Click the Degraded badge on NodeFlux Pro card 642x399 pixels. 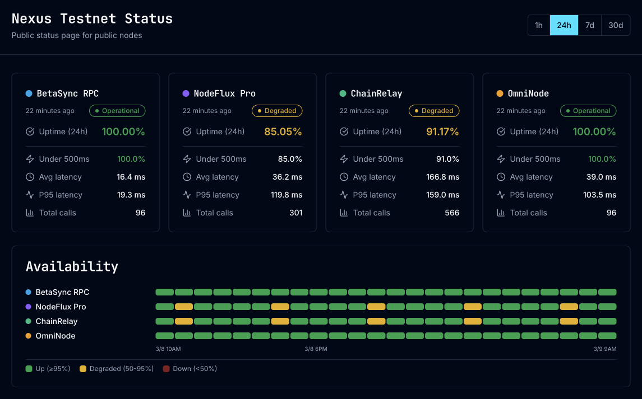click(277, 111)
